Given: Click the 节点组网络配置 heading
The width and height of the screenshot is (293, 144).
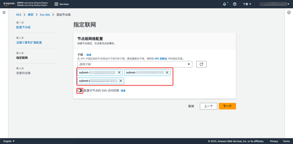Looking at the screenshot, I should (x=90, y=39).
